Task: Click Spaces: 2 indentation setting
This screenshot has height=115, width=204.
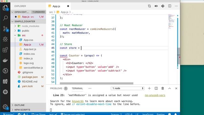Action: pos(116,114)
